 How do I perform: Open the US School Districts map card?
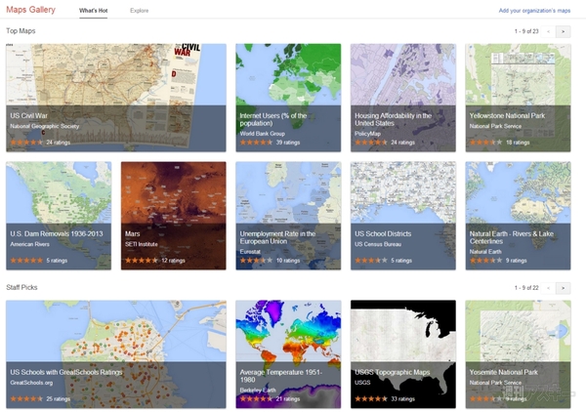(x=402, y=216)
